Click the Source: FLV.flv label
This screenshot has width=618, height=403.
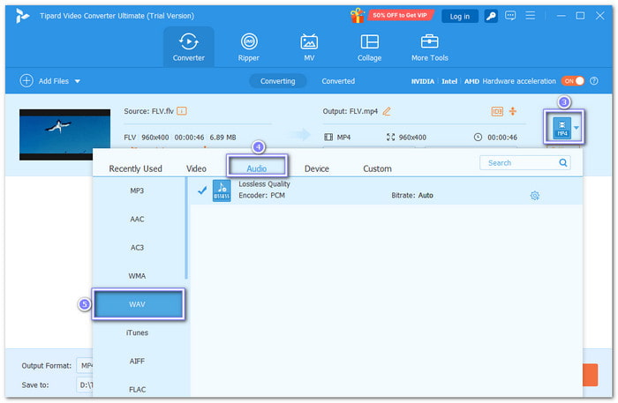click(148, 111)
